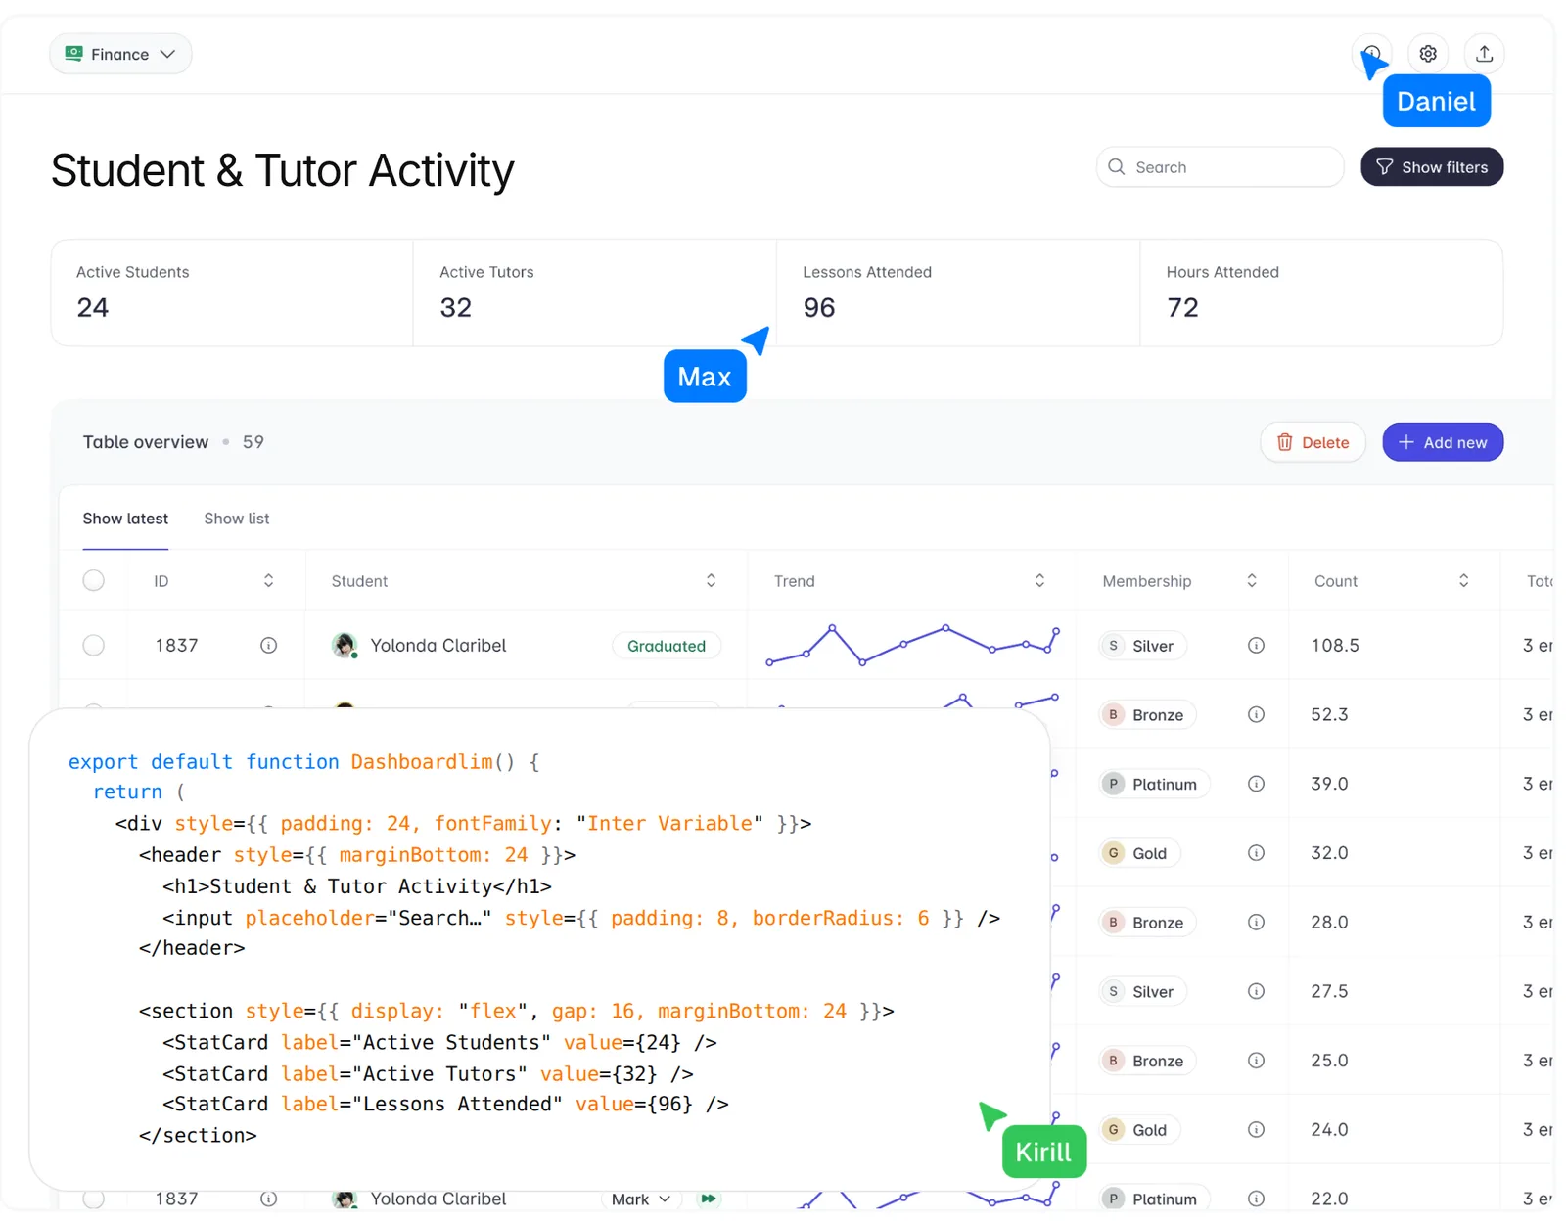Click the info icon in the 25.0 Bronze row
Screen dimensions: 1566x1222
(1256, 1061)
